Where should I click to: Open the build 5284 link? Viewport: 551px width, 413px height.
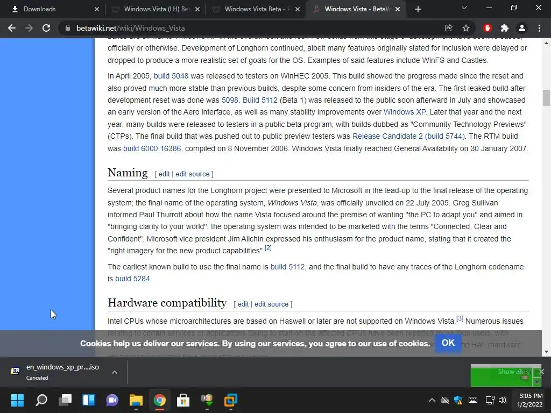132,279
